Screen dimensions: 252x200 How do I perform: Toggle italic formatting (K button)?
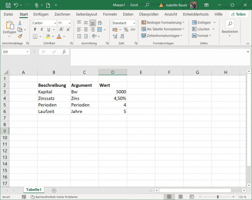click(42, 30)
